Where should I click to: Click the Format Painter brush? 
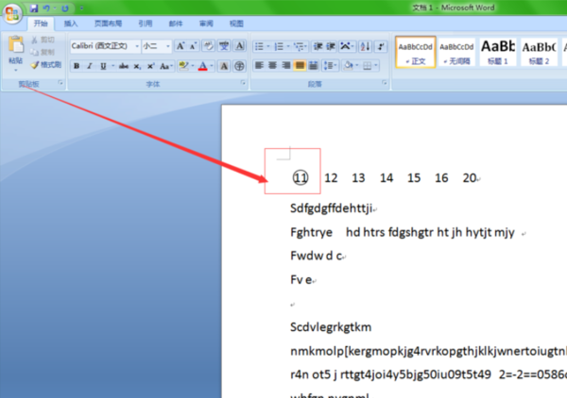[46, 65]
